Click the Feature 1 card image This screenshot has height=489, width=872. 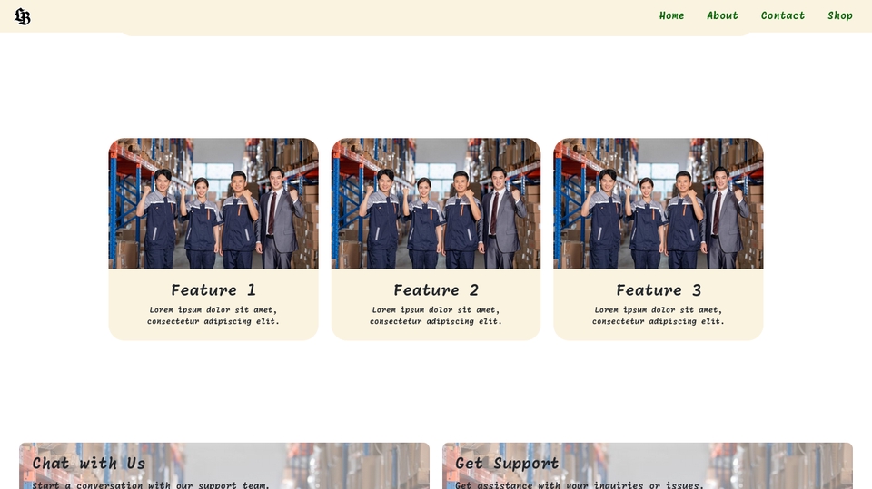click(213, 203)
